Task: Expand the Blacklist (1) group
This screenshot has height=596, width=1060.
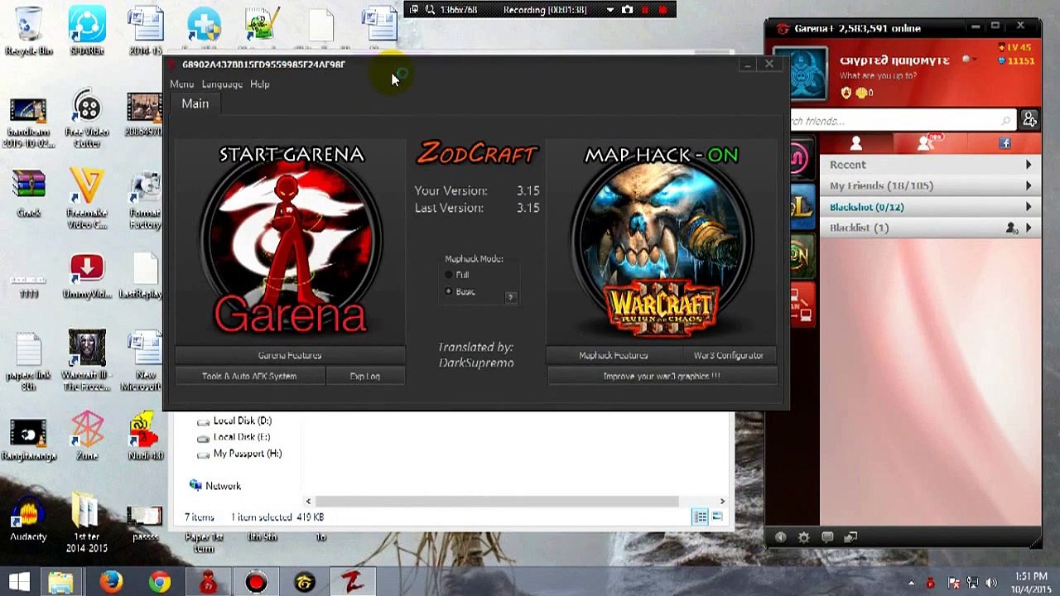Action: (931, 228)
